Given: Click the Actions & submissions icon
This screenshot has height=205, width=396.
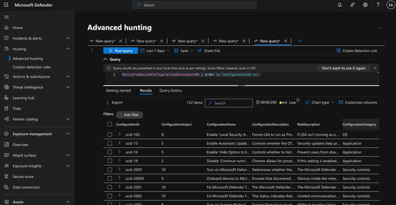Looking at the screenshot, I should point(6,76).
